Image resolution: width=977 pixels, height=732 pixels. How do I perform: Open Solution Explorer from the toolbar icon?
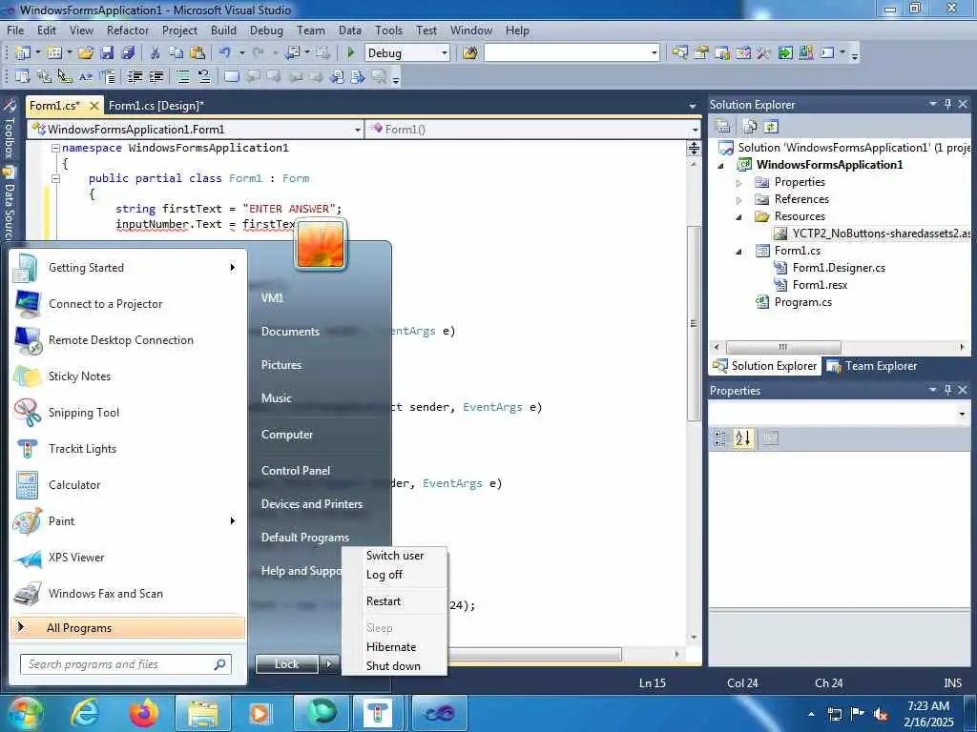[679, 53]
